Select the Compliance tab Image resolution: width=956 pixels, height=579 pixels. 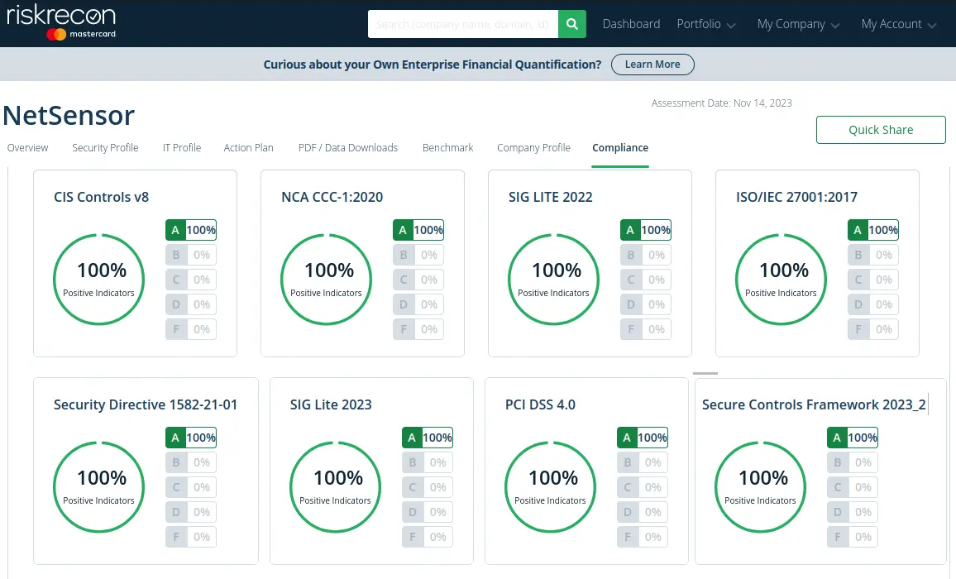pos(620,148)
